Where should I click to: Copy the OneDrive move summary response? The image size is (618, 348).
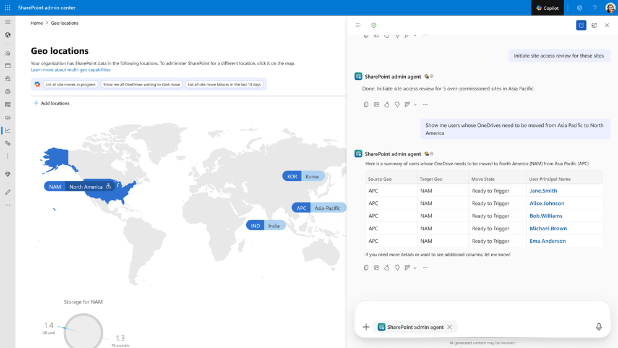(x=366, y=268)
